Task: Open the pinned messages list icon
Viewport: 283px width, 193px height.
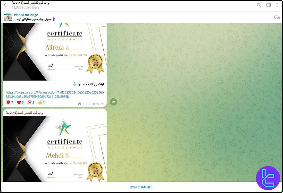Action: [276, 17]
